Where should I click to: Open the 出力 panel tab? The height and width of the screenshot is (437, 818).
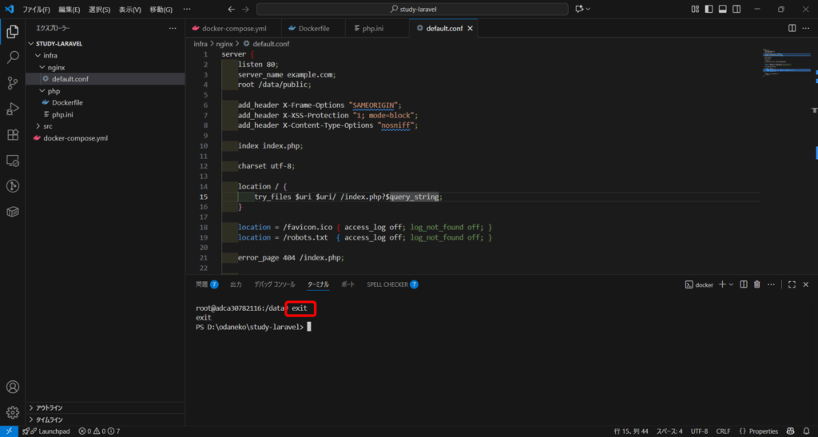click(236, 284)
